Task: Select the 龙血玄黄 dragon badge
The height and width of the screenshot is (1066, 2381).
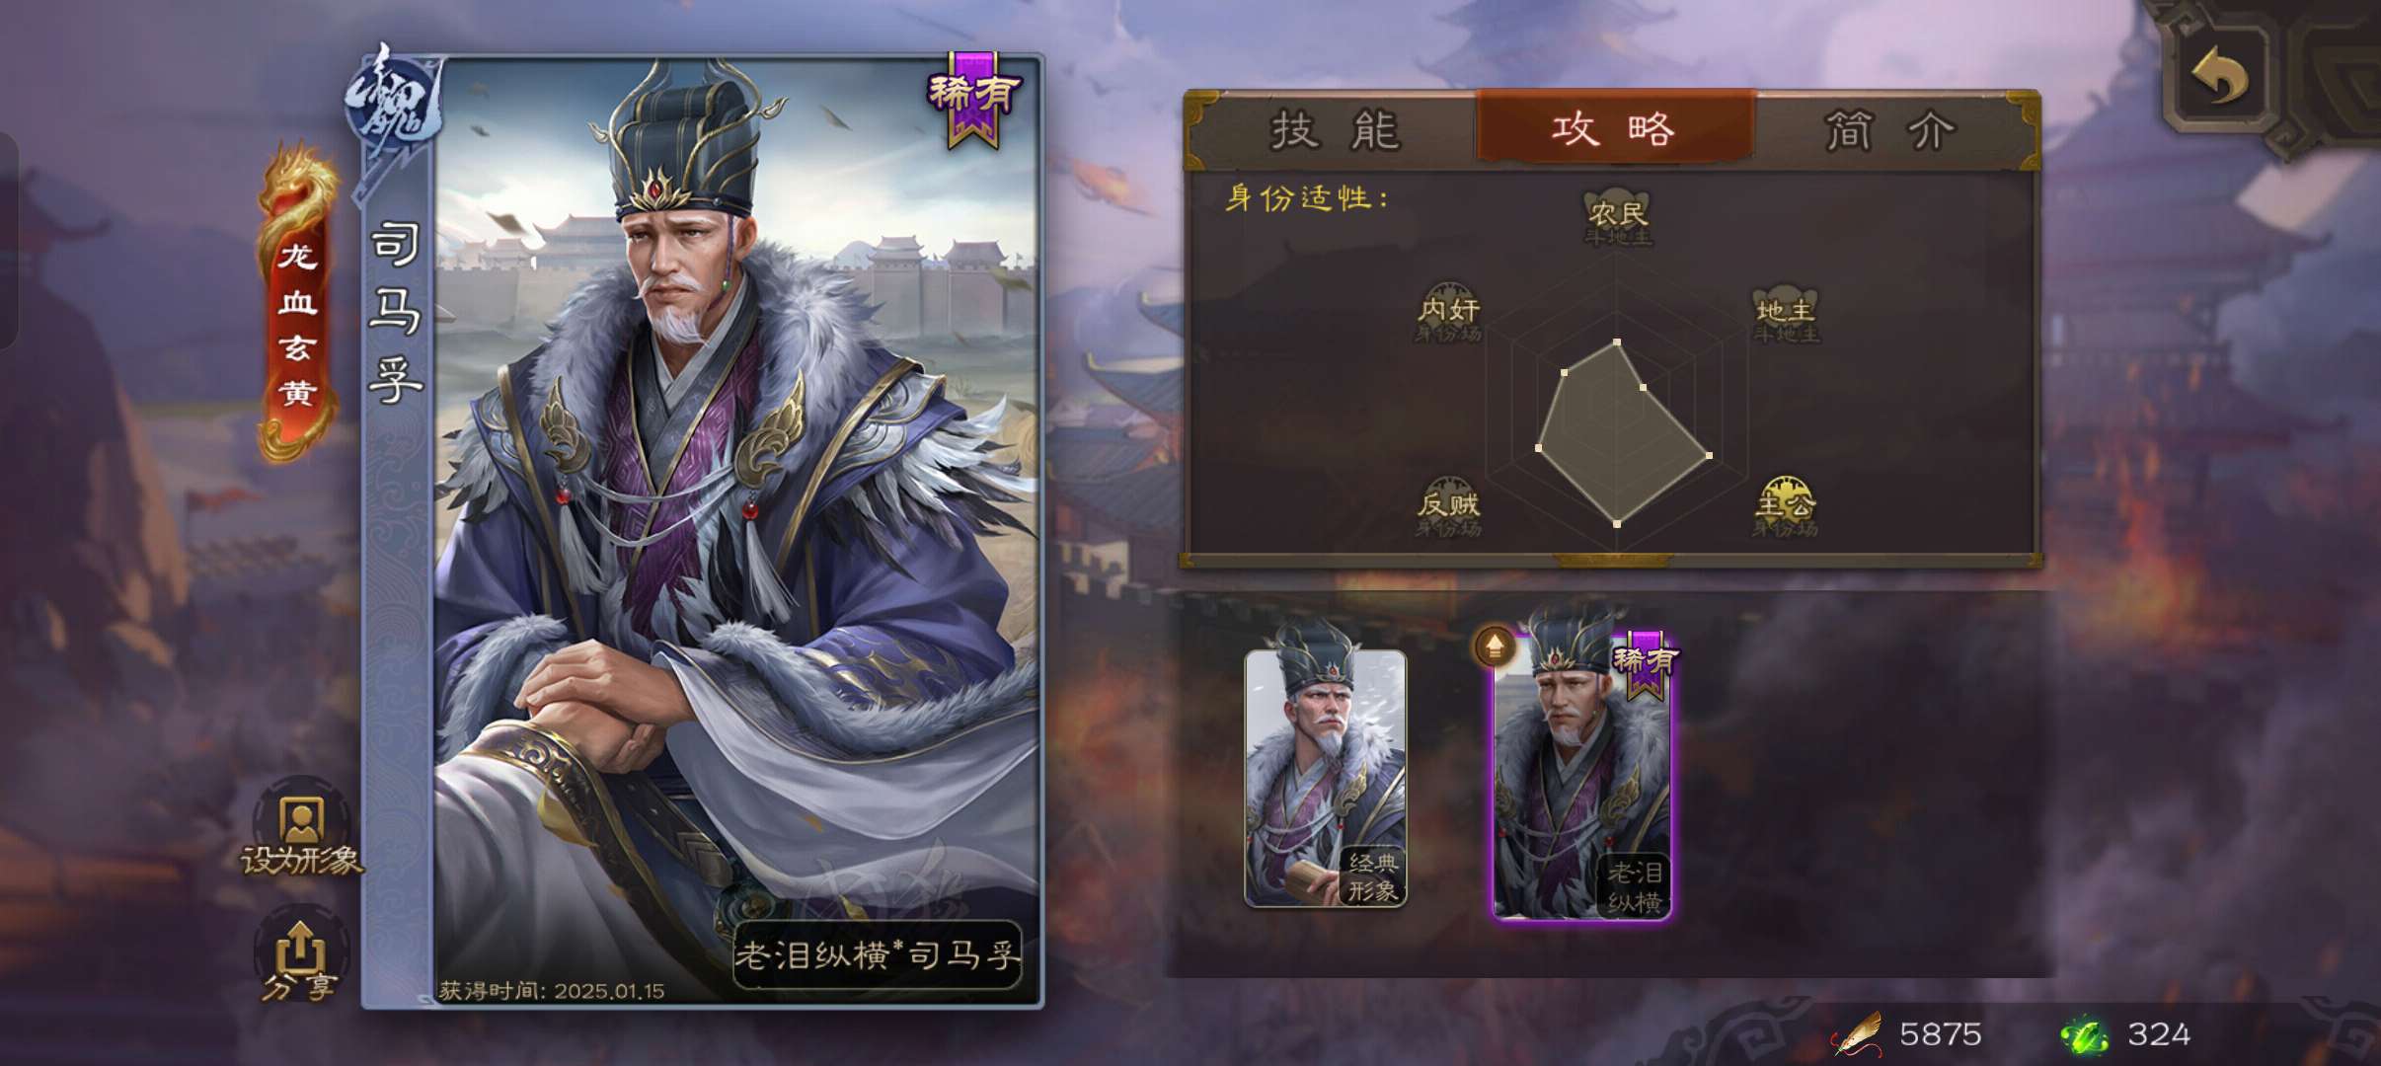Action: (x=297, y=303)
